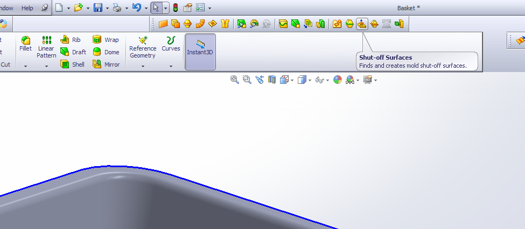Screen dimensions: 525x229
Task: Click the Shut-off Surfaces tool
Action: [x=362, y=24]
